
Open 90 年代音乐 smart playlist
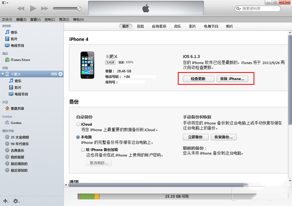[x=17, y=144]
